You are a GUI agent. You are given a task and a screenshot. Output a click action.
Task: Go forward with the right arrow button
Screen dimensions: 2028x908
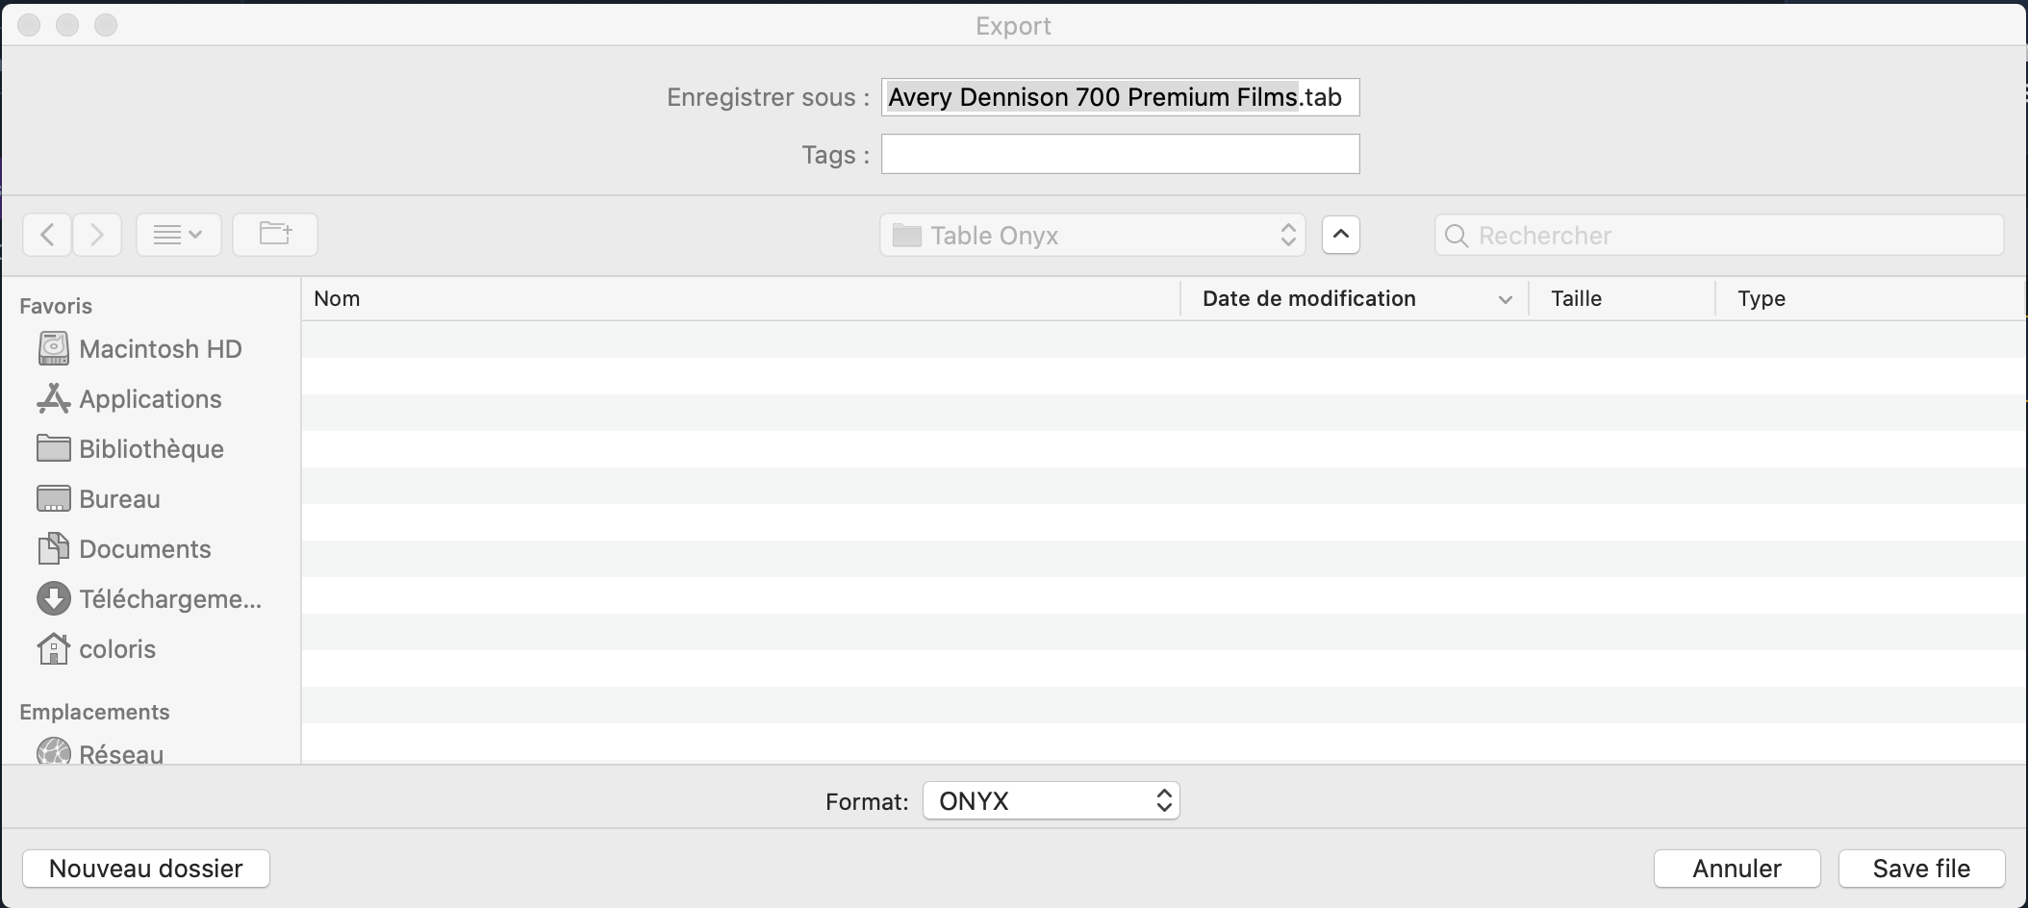click(97, 235)
